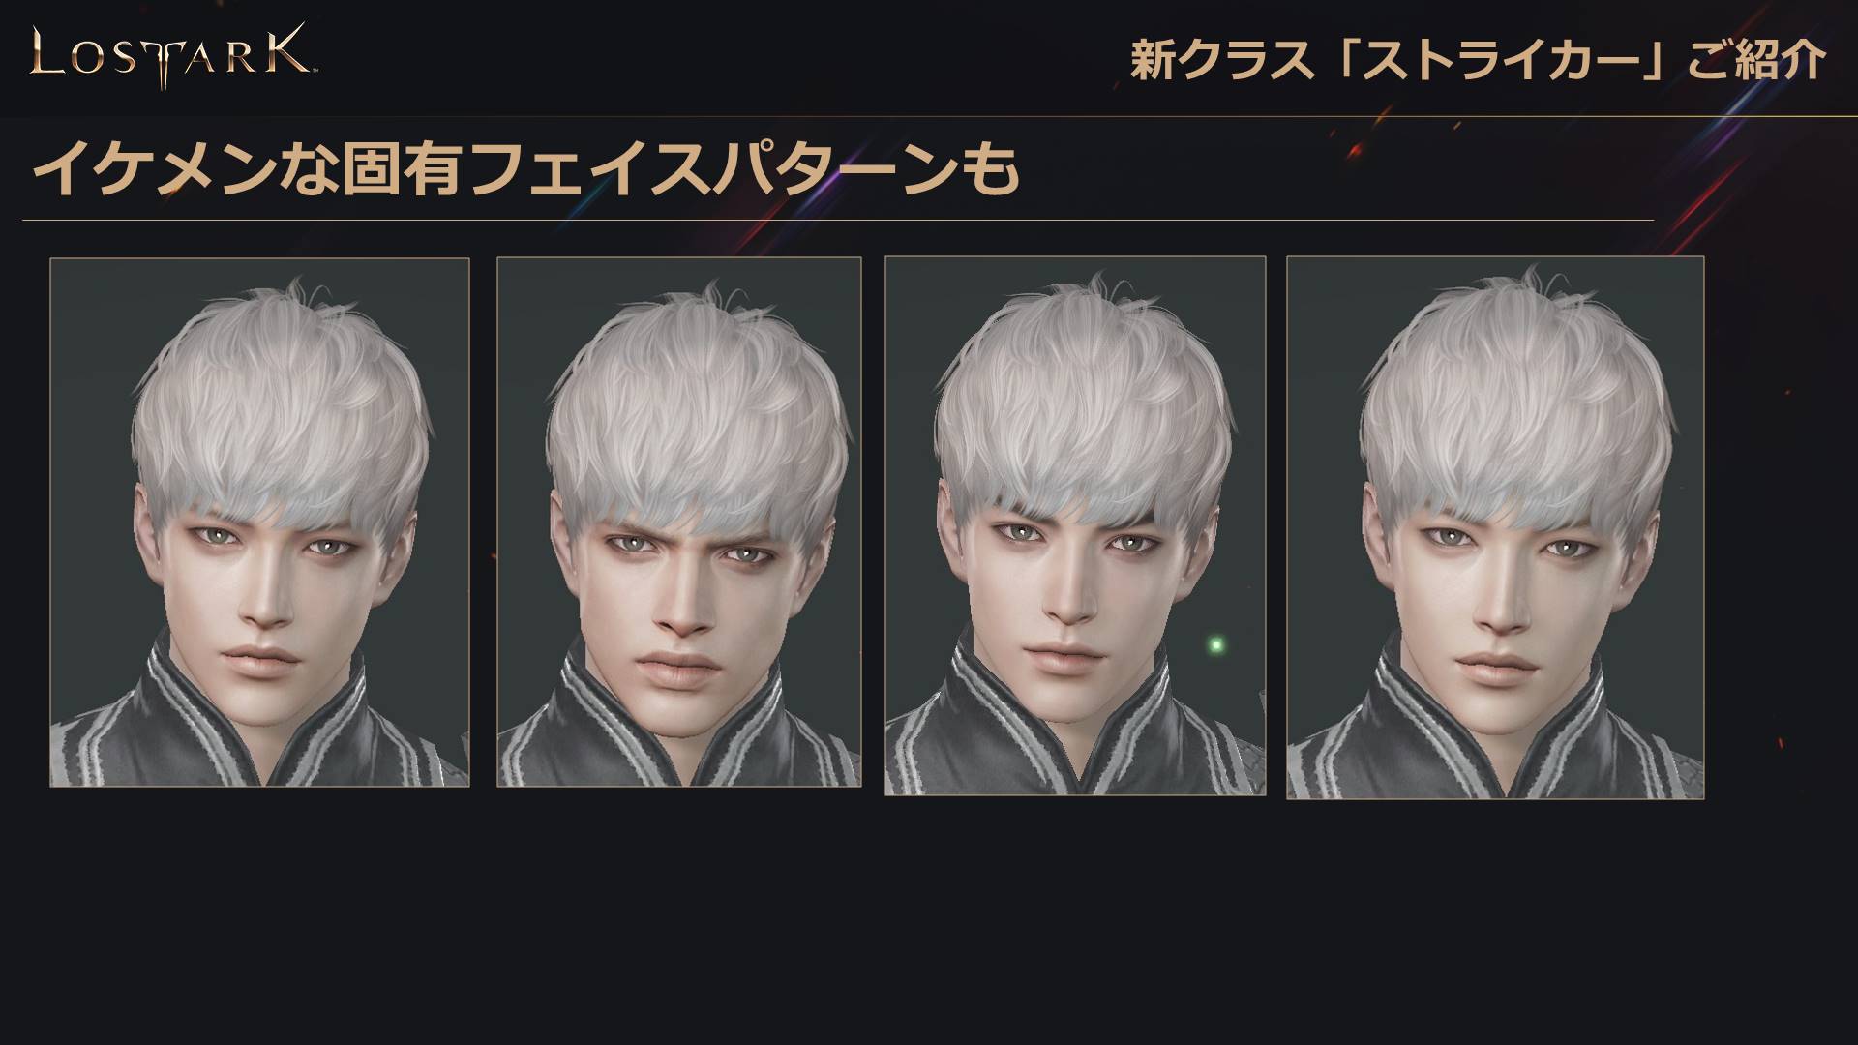Select the third face thumbnail with green spark
Viewport: 1858px width, 1045px height.
click(x=1075, y=525)
